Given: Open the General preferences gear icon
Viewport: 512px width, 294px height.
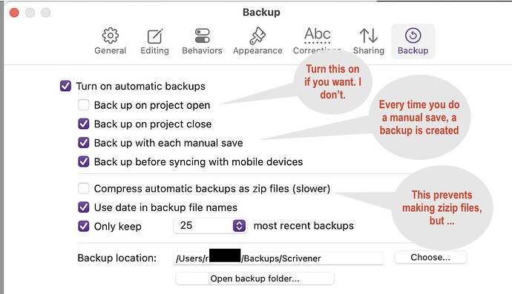Looking at the screenshot, I should pyautogui.click(x=111, y=36).
